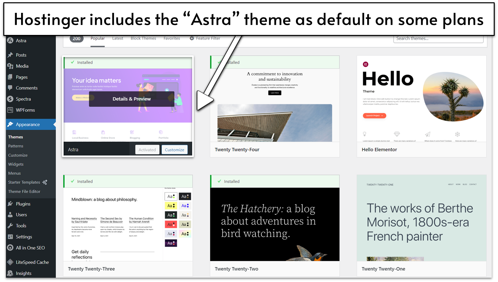Viewport: 498px width, 282px height.
Task: Click the Users person icon
Action: 10,215
